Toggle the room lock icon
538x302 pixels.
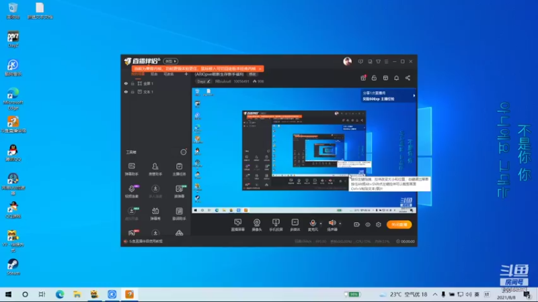374,78
